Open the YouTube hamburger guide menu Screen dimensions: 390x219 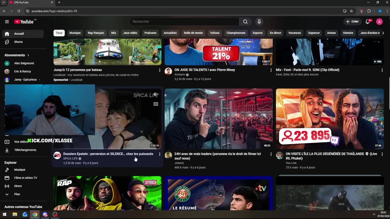[x=7, y=22]
